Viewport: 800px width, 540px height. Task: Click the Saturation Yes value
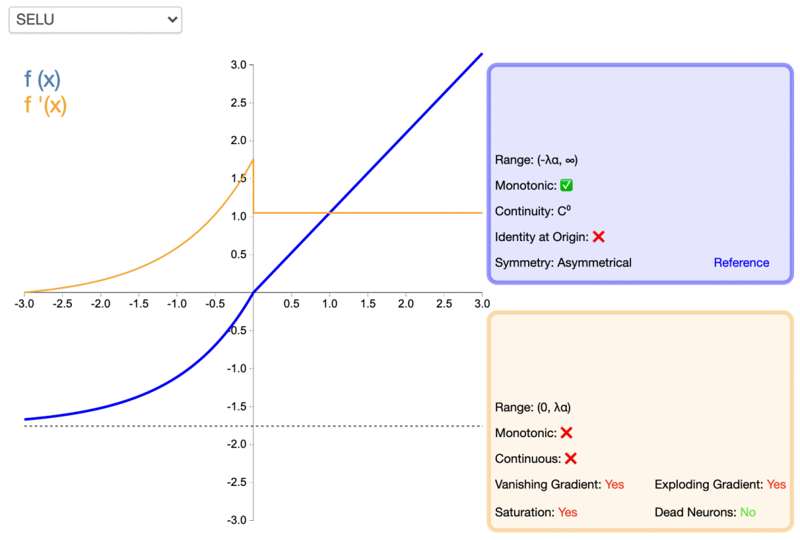[x=567, y=512]
